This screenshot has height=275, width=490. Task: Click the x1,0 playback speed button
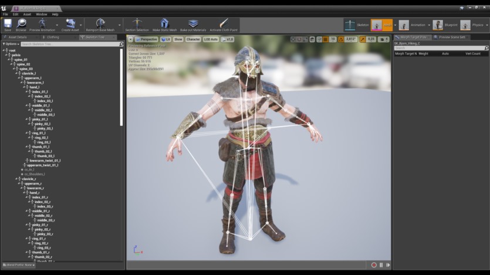(228, 39)
